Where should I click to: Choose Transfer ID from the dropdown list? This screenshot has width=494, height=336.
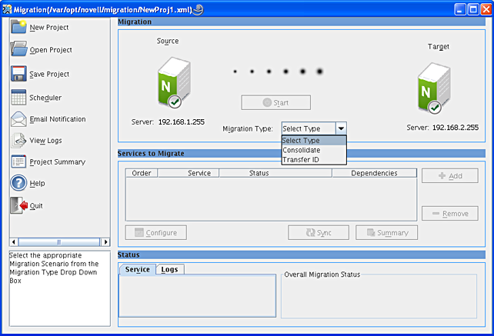(314, 160)
